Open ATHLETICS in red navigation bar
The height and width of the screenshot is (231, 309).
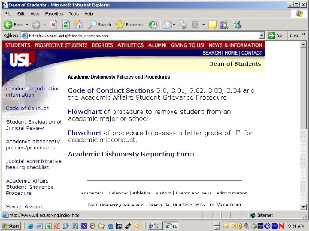(130, 45)
